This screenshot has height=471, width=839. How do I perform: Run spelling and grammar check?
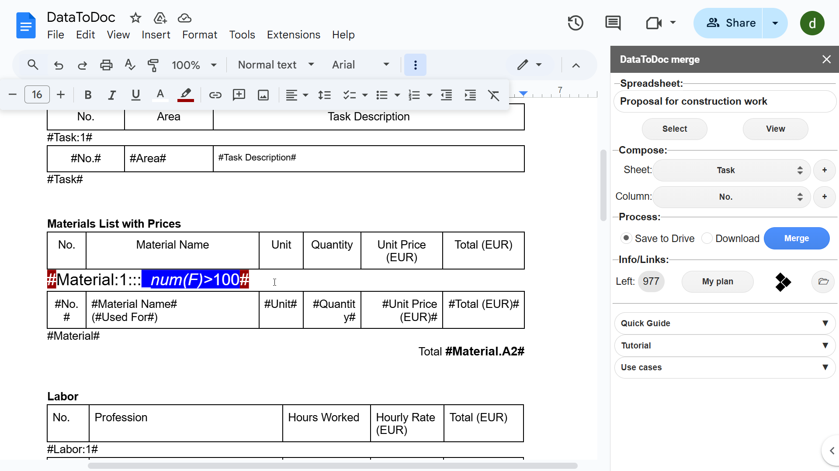(130, 65)
